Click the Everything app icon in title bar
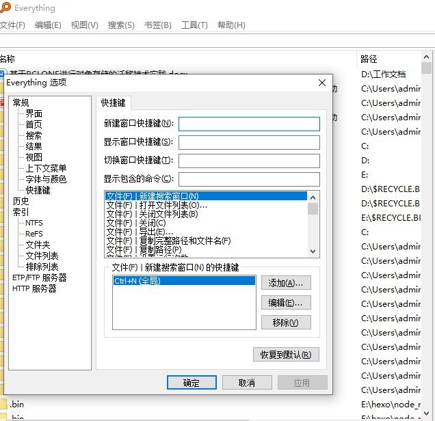Image resolution: width=435 pixels, height=421 pixels. pos(5,8)
